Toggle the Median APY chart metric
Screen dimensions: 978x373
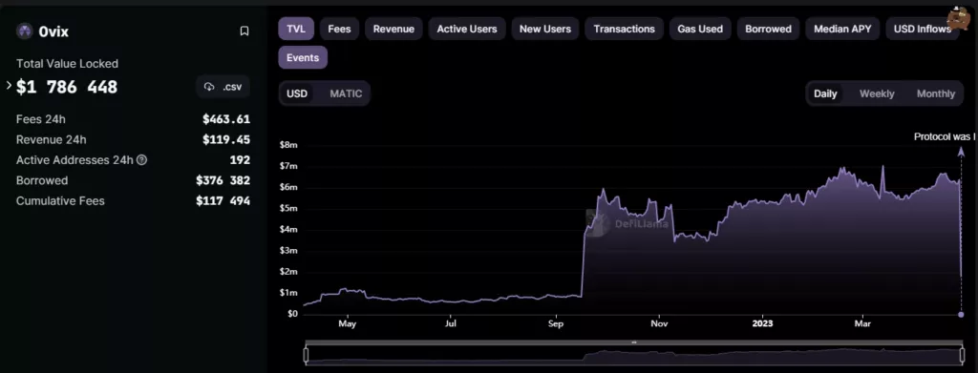(x=842, y=29)
